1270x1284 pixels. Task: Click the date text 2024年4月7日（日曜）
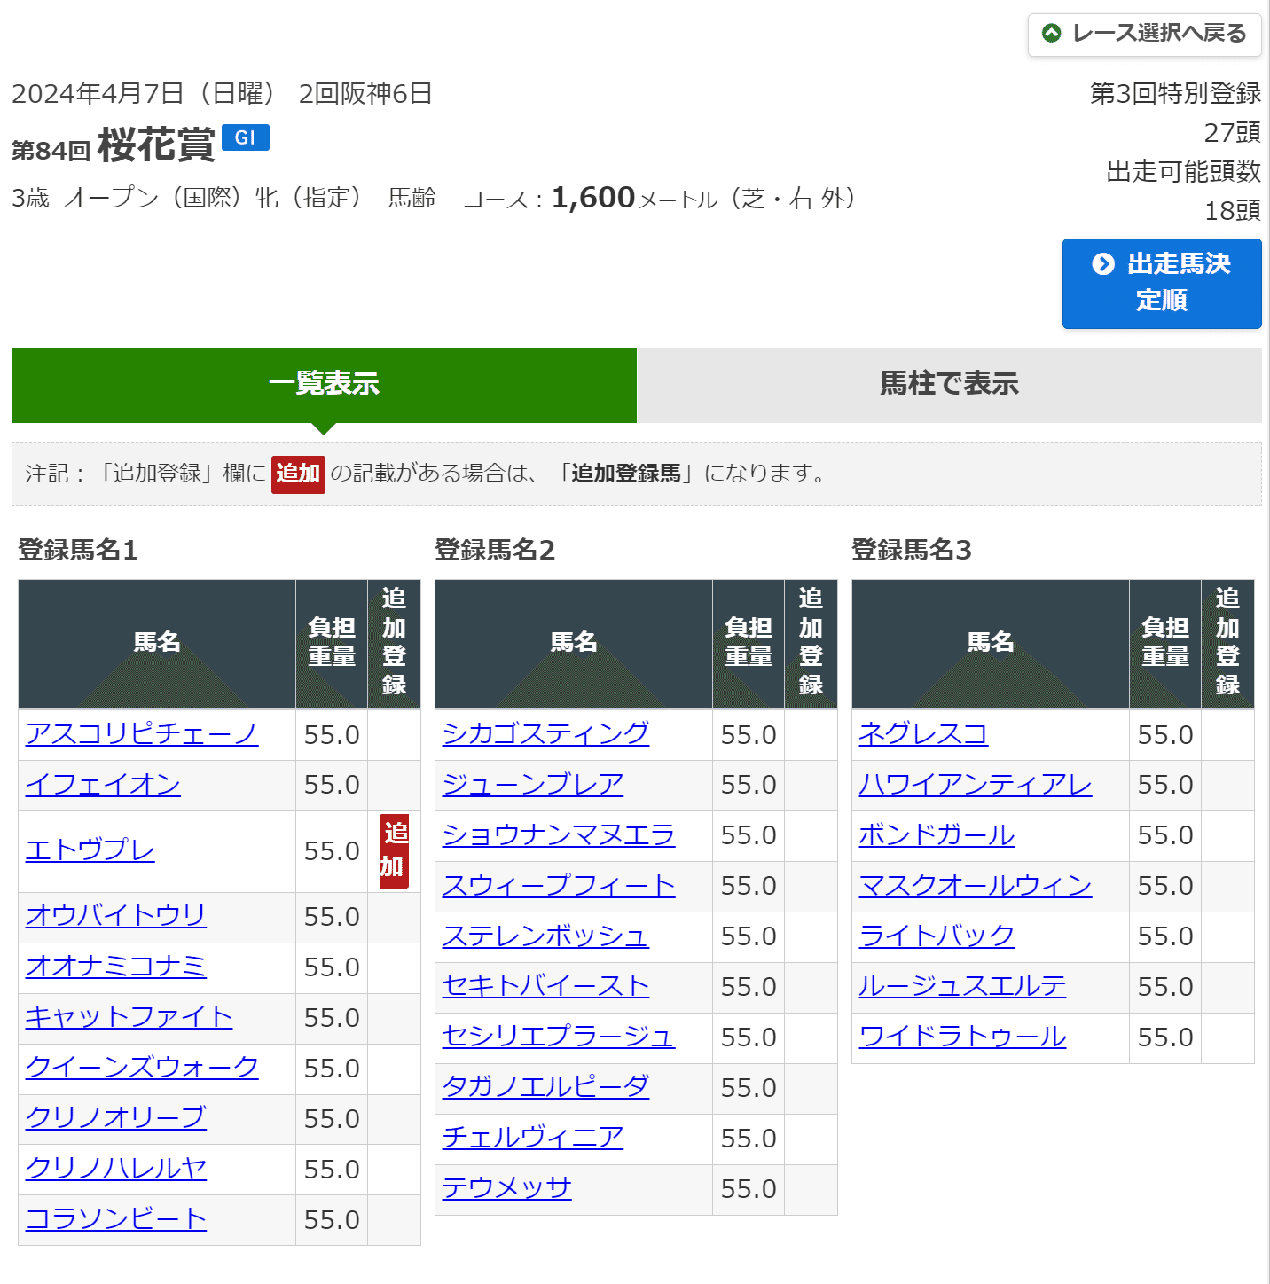pyautogui.click(x=144, y=94)
